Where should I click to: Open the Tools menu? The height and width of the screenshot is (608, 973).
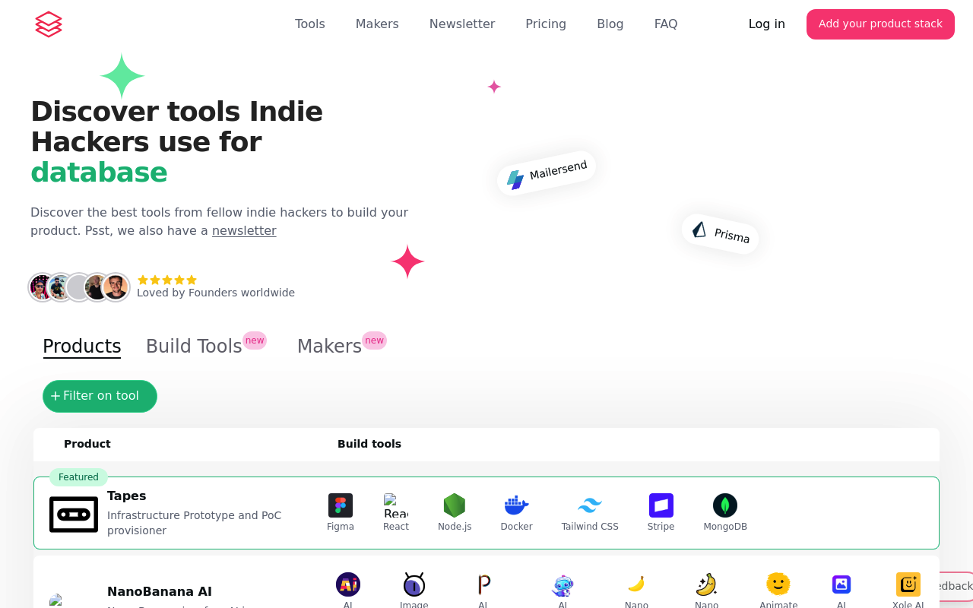[x=310, y=24]
